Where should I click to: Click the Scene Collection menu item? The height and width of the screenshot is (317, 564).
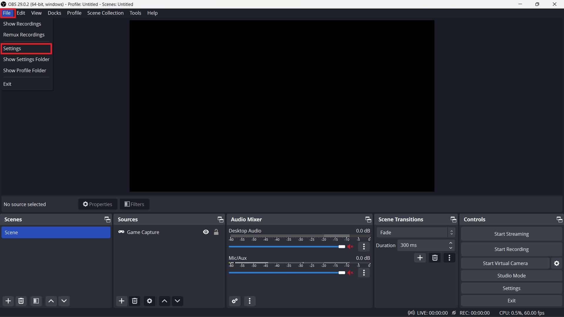(105, 13)
